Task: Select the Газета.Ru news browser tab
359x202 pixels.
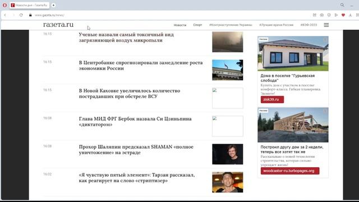Action: (x=29, y=5)
